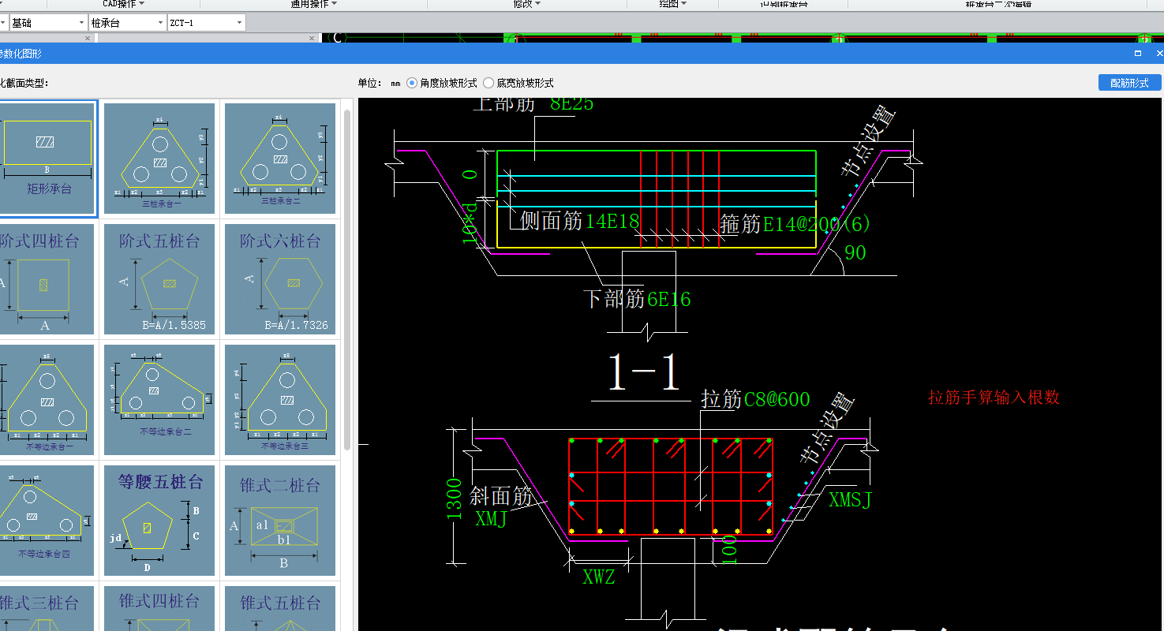1164x631 pixels.
Task: Click the XMJ slope rebar parameter
Action: (x=491, y=519)
